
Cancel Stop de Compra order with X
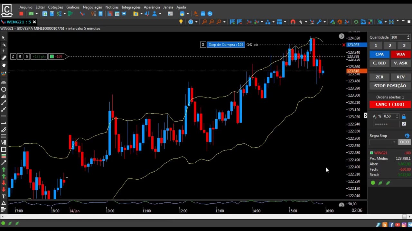203,45
